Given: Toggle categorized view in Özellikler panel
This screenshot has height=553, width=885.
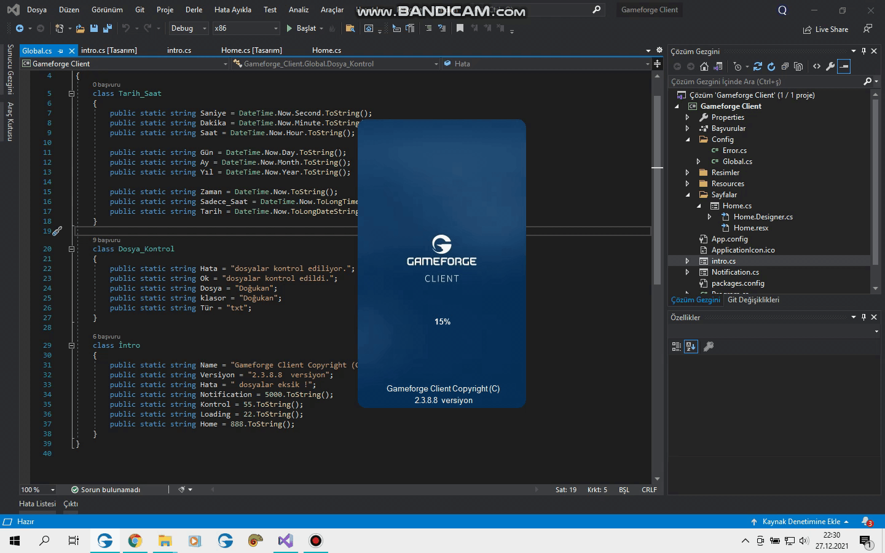Looking at the screenshot, I should point(677,347).
